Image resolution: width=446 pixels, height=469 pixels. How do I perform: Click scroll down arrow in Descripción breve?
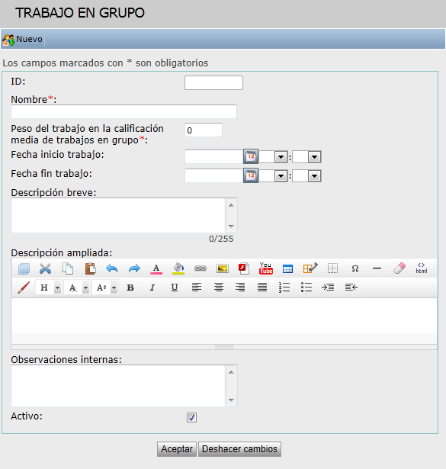point(231,226)
